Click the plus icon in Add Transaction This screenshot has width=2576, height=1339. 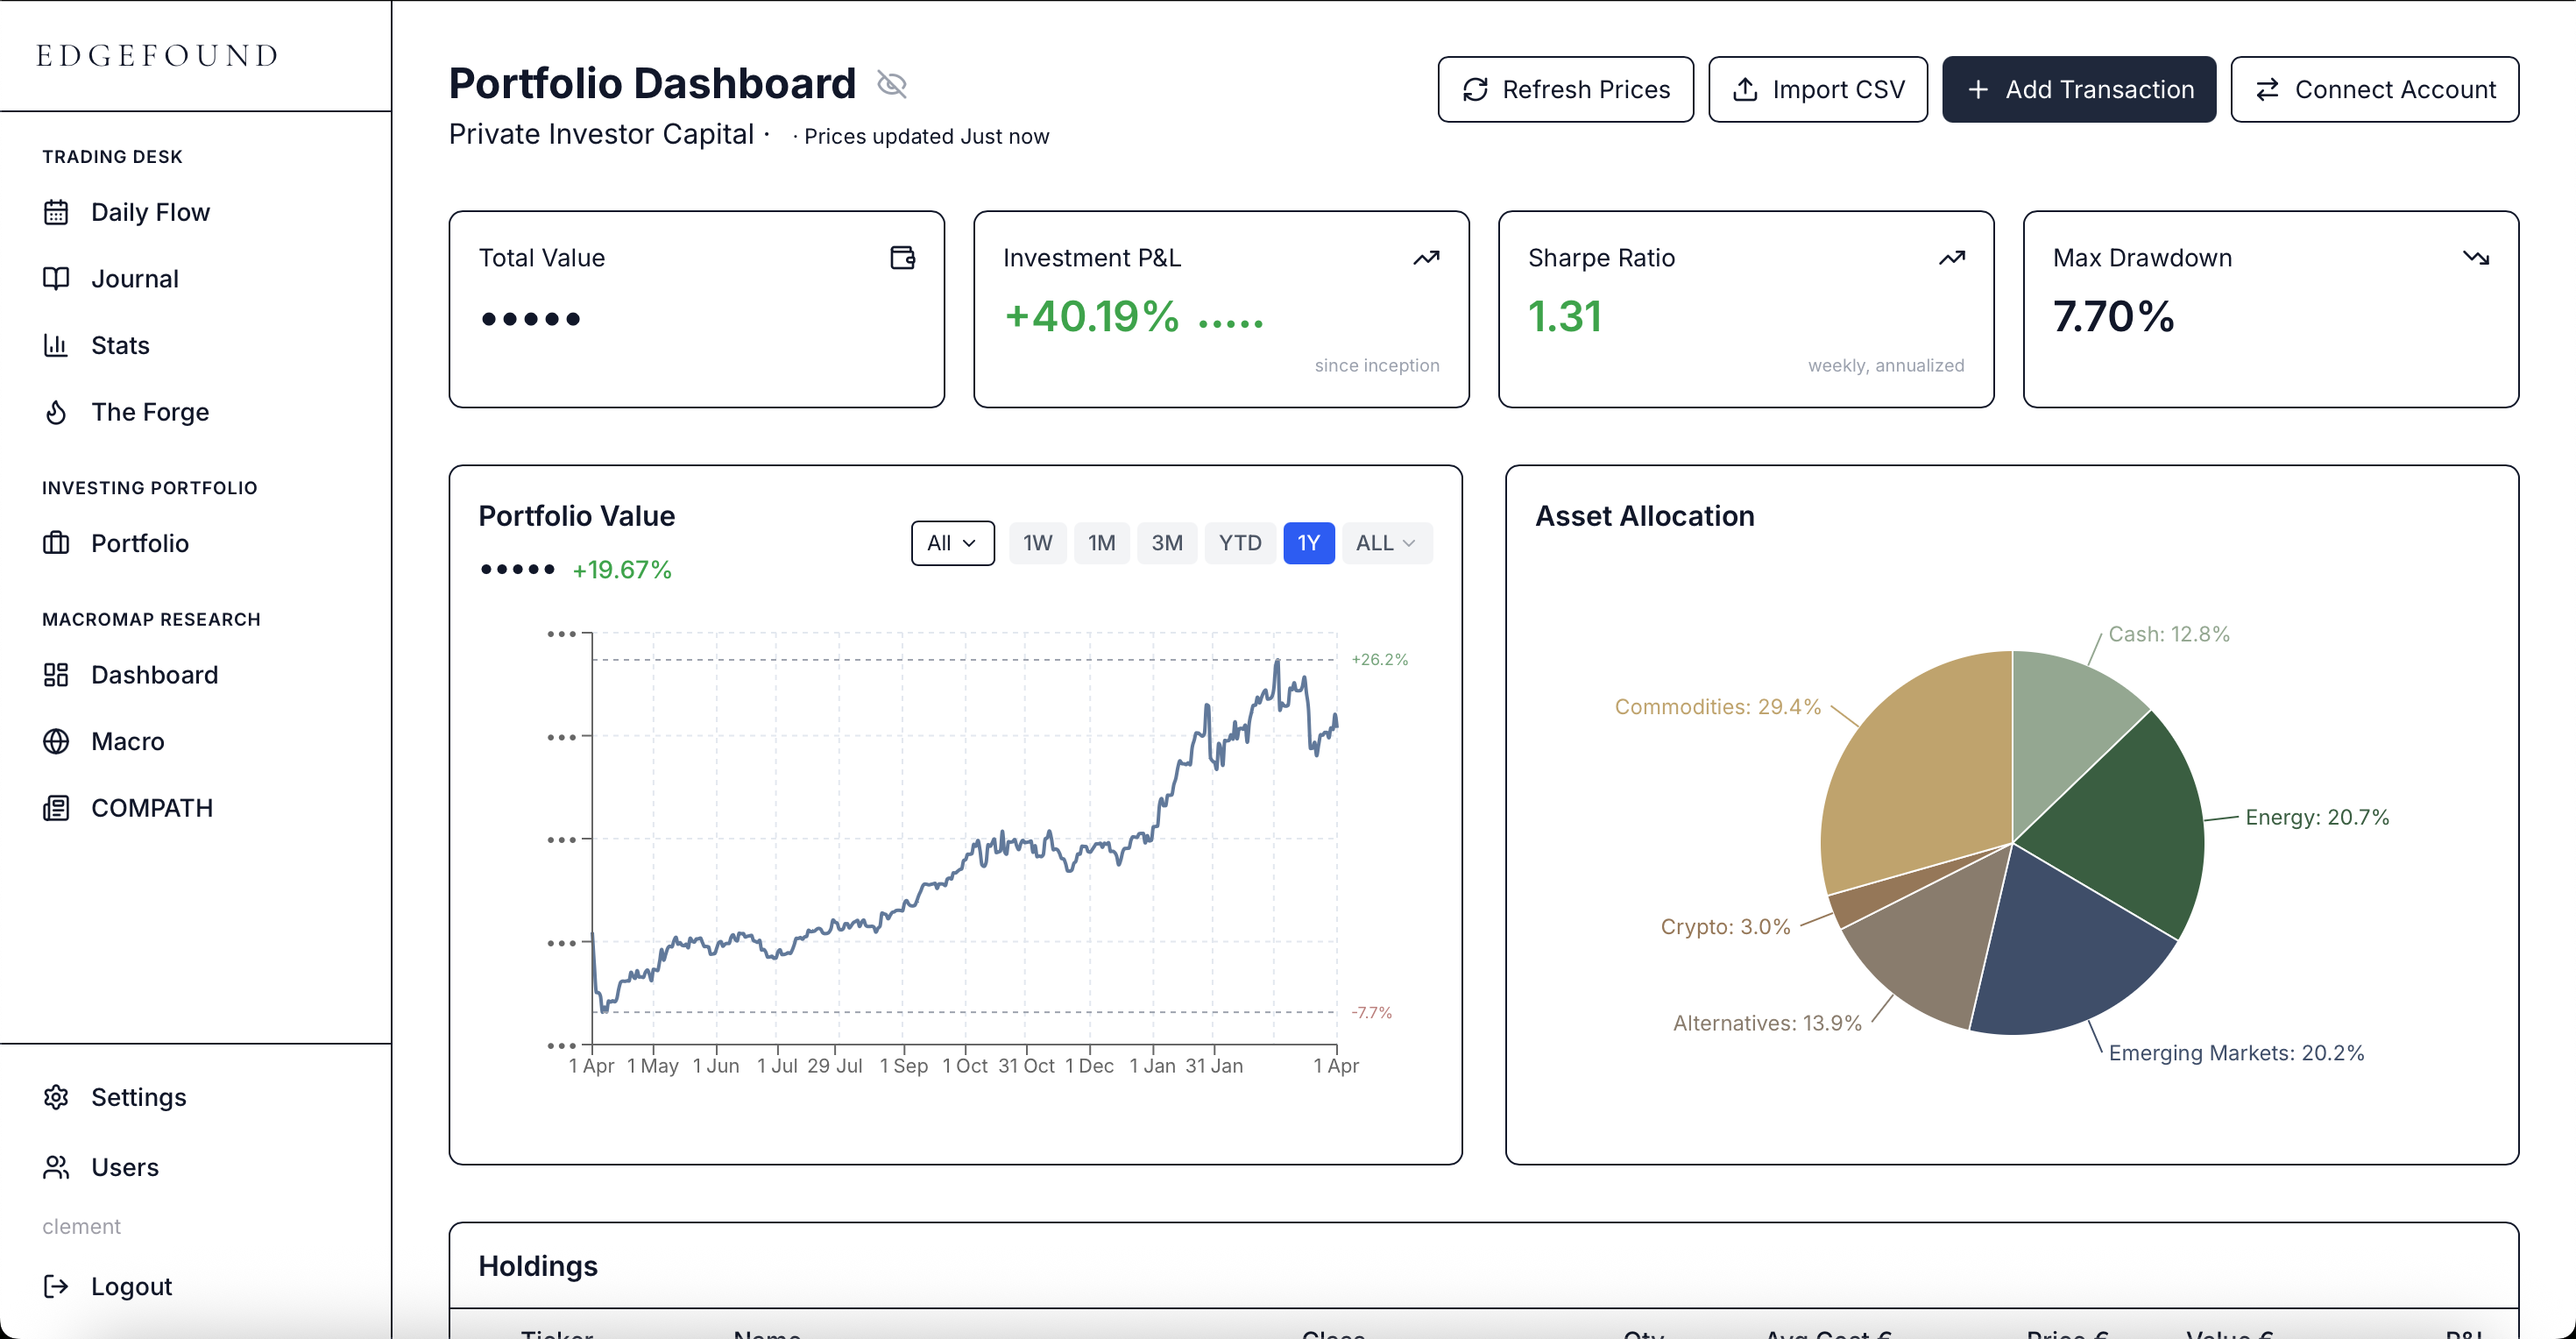(1978, 90)
